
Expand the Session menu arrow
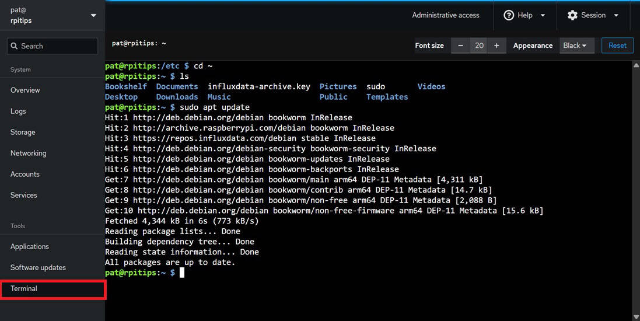(616, 15)
